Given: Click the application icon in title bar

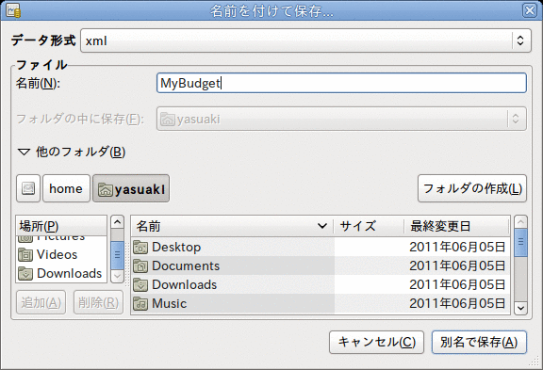Looking at the screenshot, I should [x=13, y=10].
